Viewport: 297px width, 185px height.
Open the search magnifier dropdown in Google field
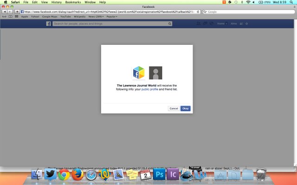tap(205, 12)
